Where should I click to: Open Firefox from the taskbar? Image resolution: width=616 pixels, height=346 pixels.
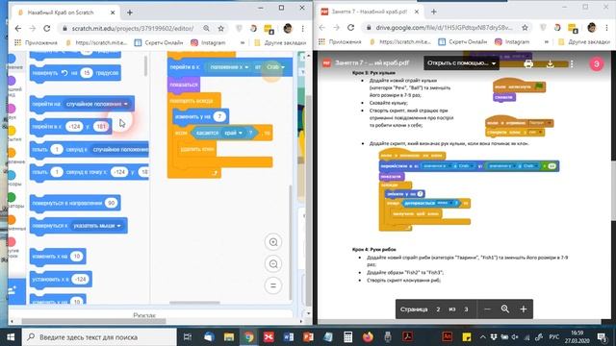point(368,337)
